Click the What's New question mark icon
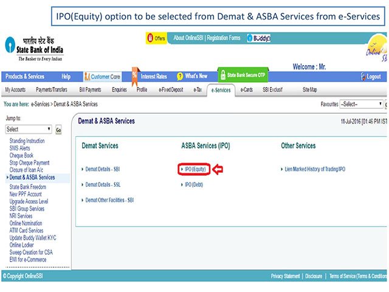The image size is (389, 292). (x=180, y=77)
